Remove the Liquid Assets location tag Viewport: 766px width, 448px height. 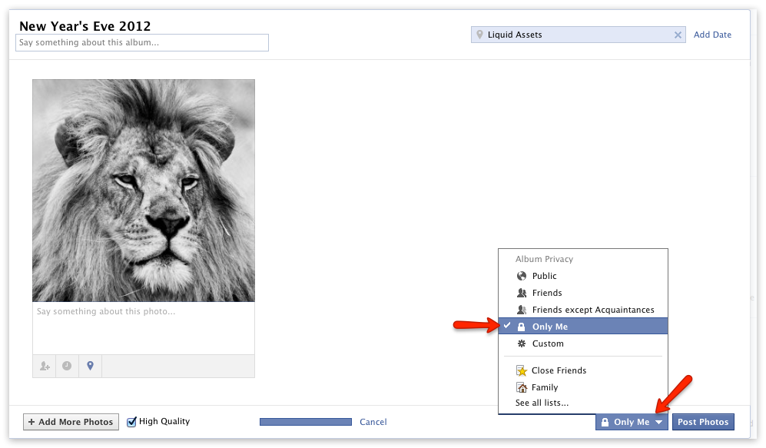pos(678,35)
